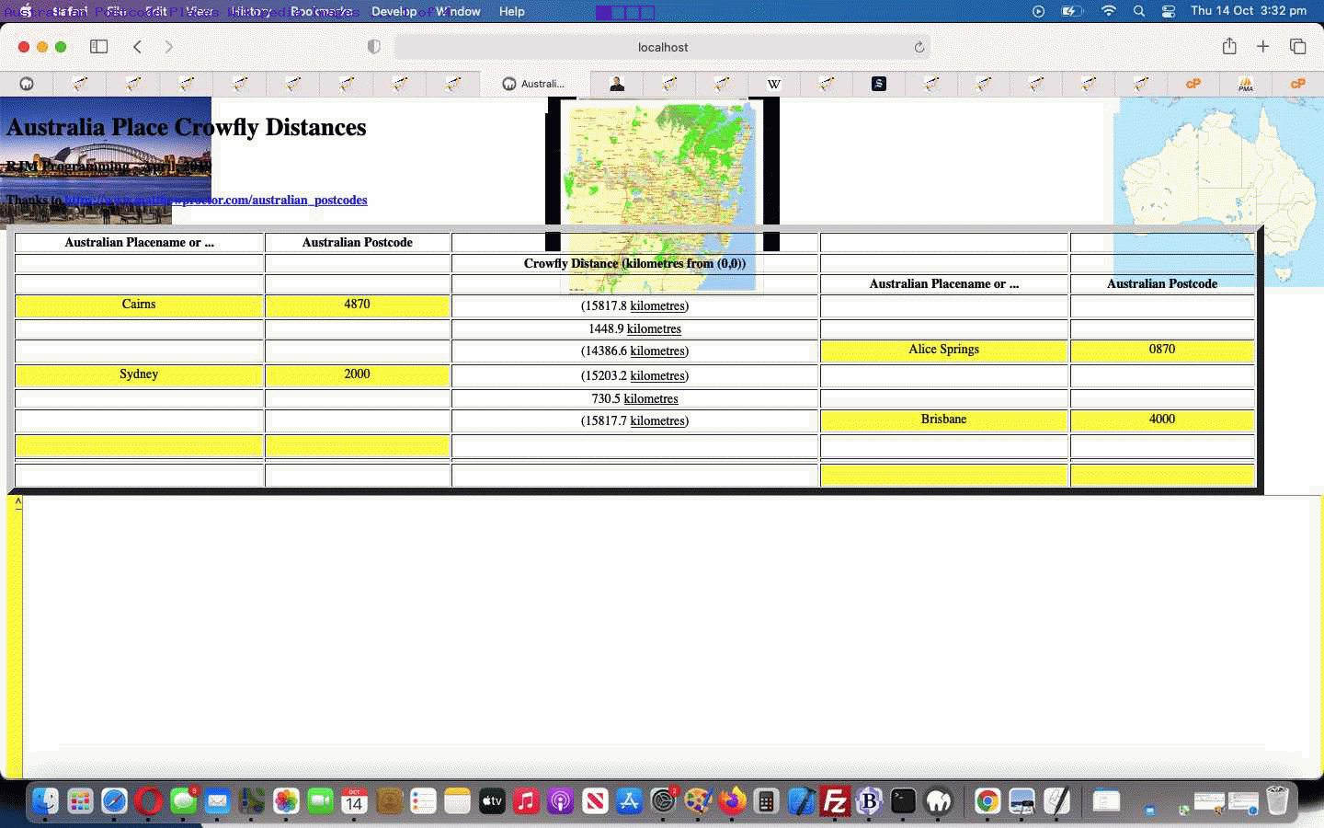Launch Terminal from the Dock
Image resolution: width=1324 pixels, height=828 pixels.
tap(904, 800)
